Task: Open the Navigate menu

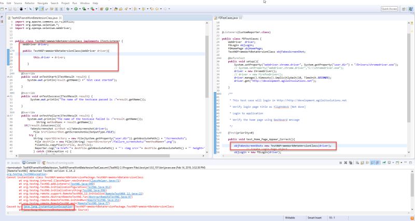Action: (x=43, y=3)
